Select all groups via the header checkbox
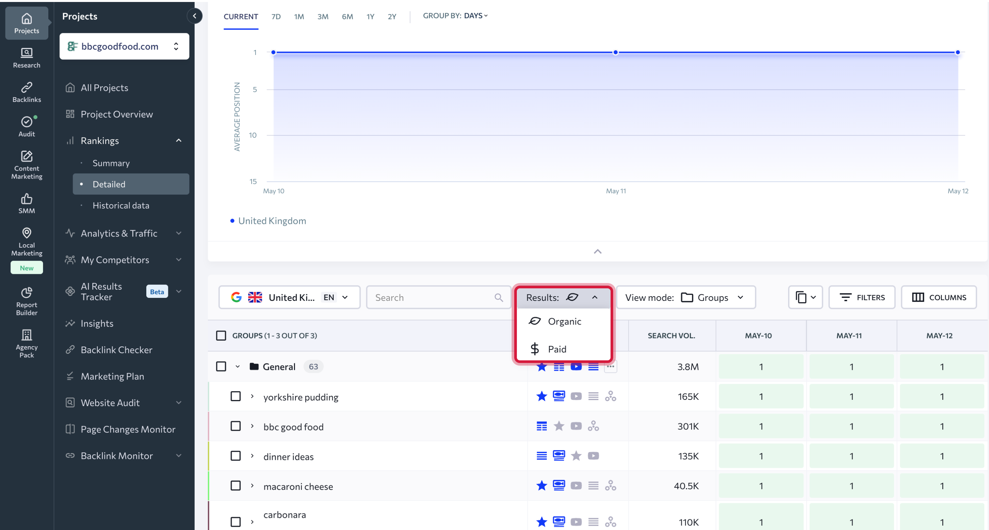 (x=221, y=335)
